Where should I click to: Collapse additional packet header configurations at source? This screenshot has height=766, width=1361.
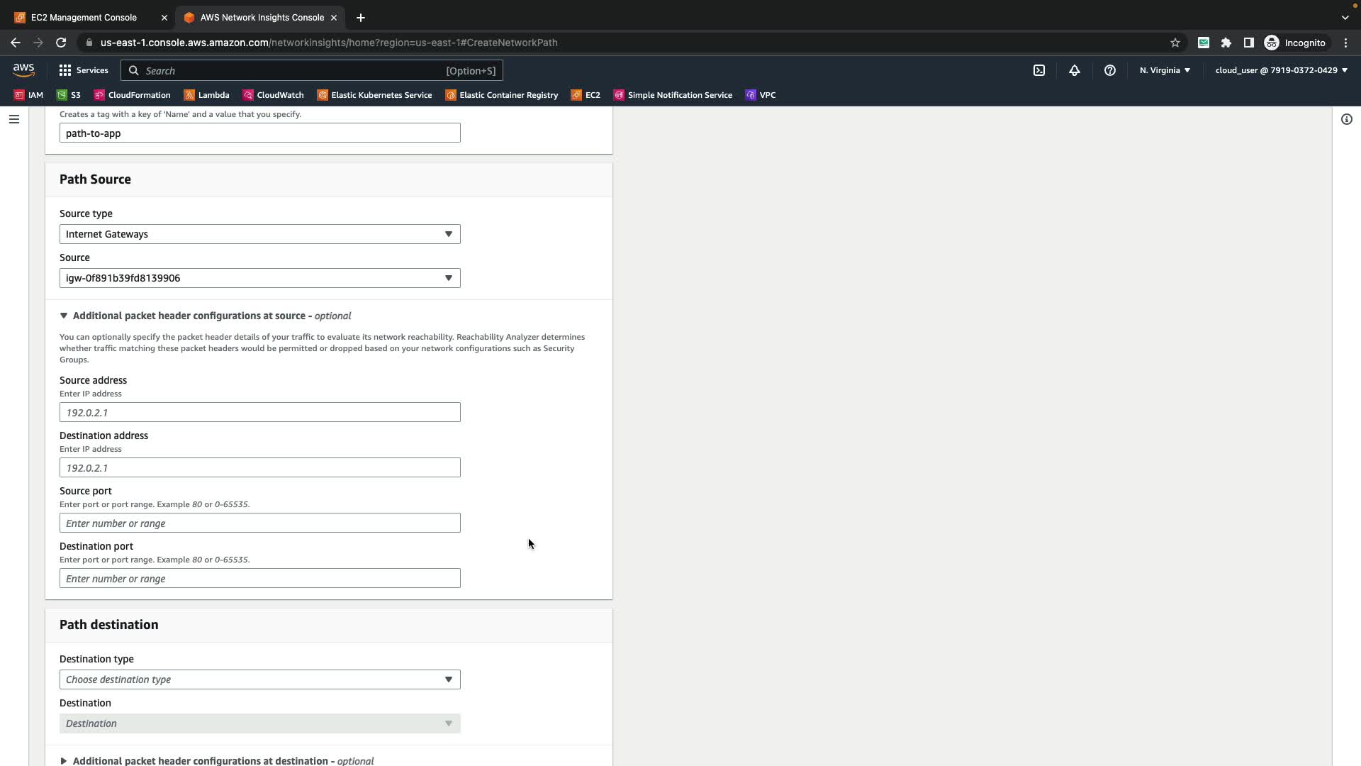point(64,316)
